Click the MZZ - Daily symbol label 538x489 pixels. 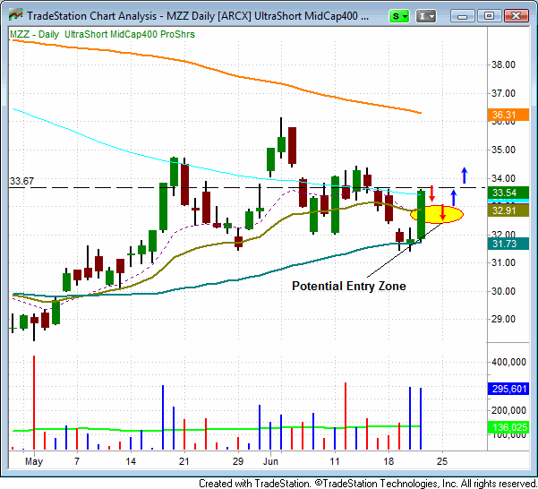point(34,34)
